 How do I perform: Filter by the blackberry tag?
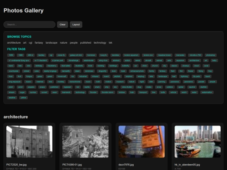[x=52, y=66]
